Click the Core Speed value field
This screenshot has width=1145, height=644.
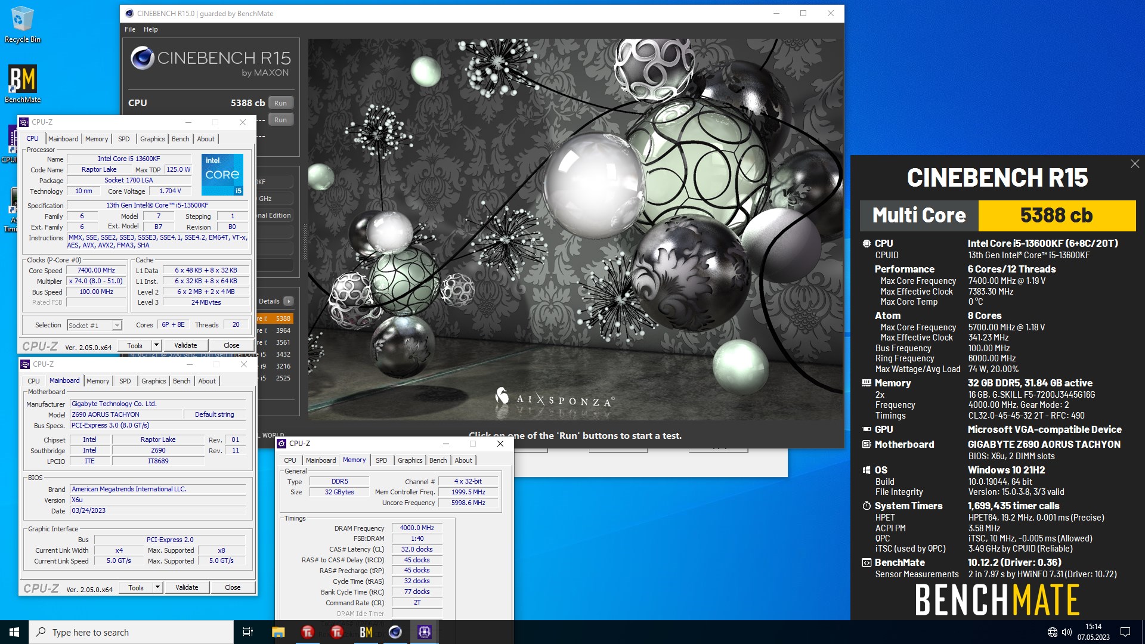coord(97,270)
